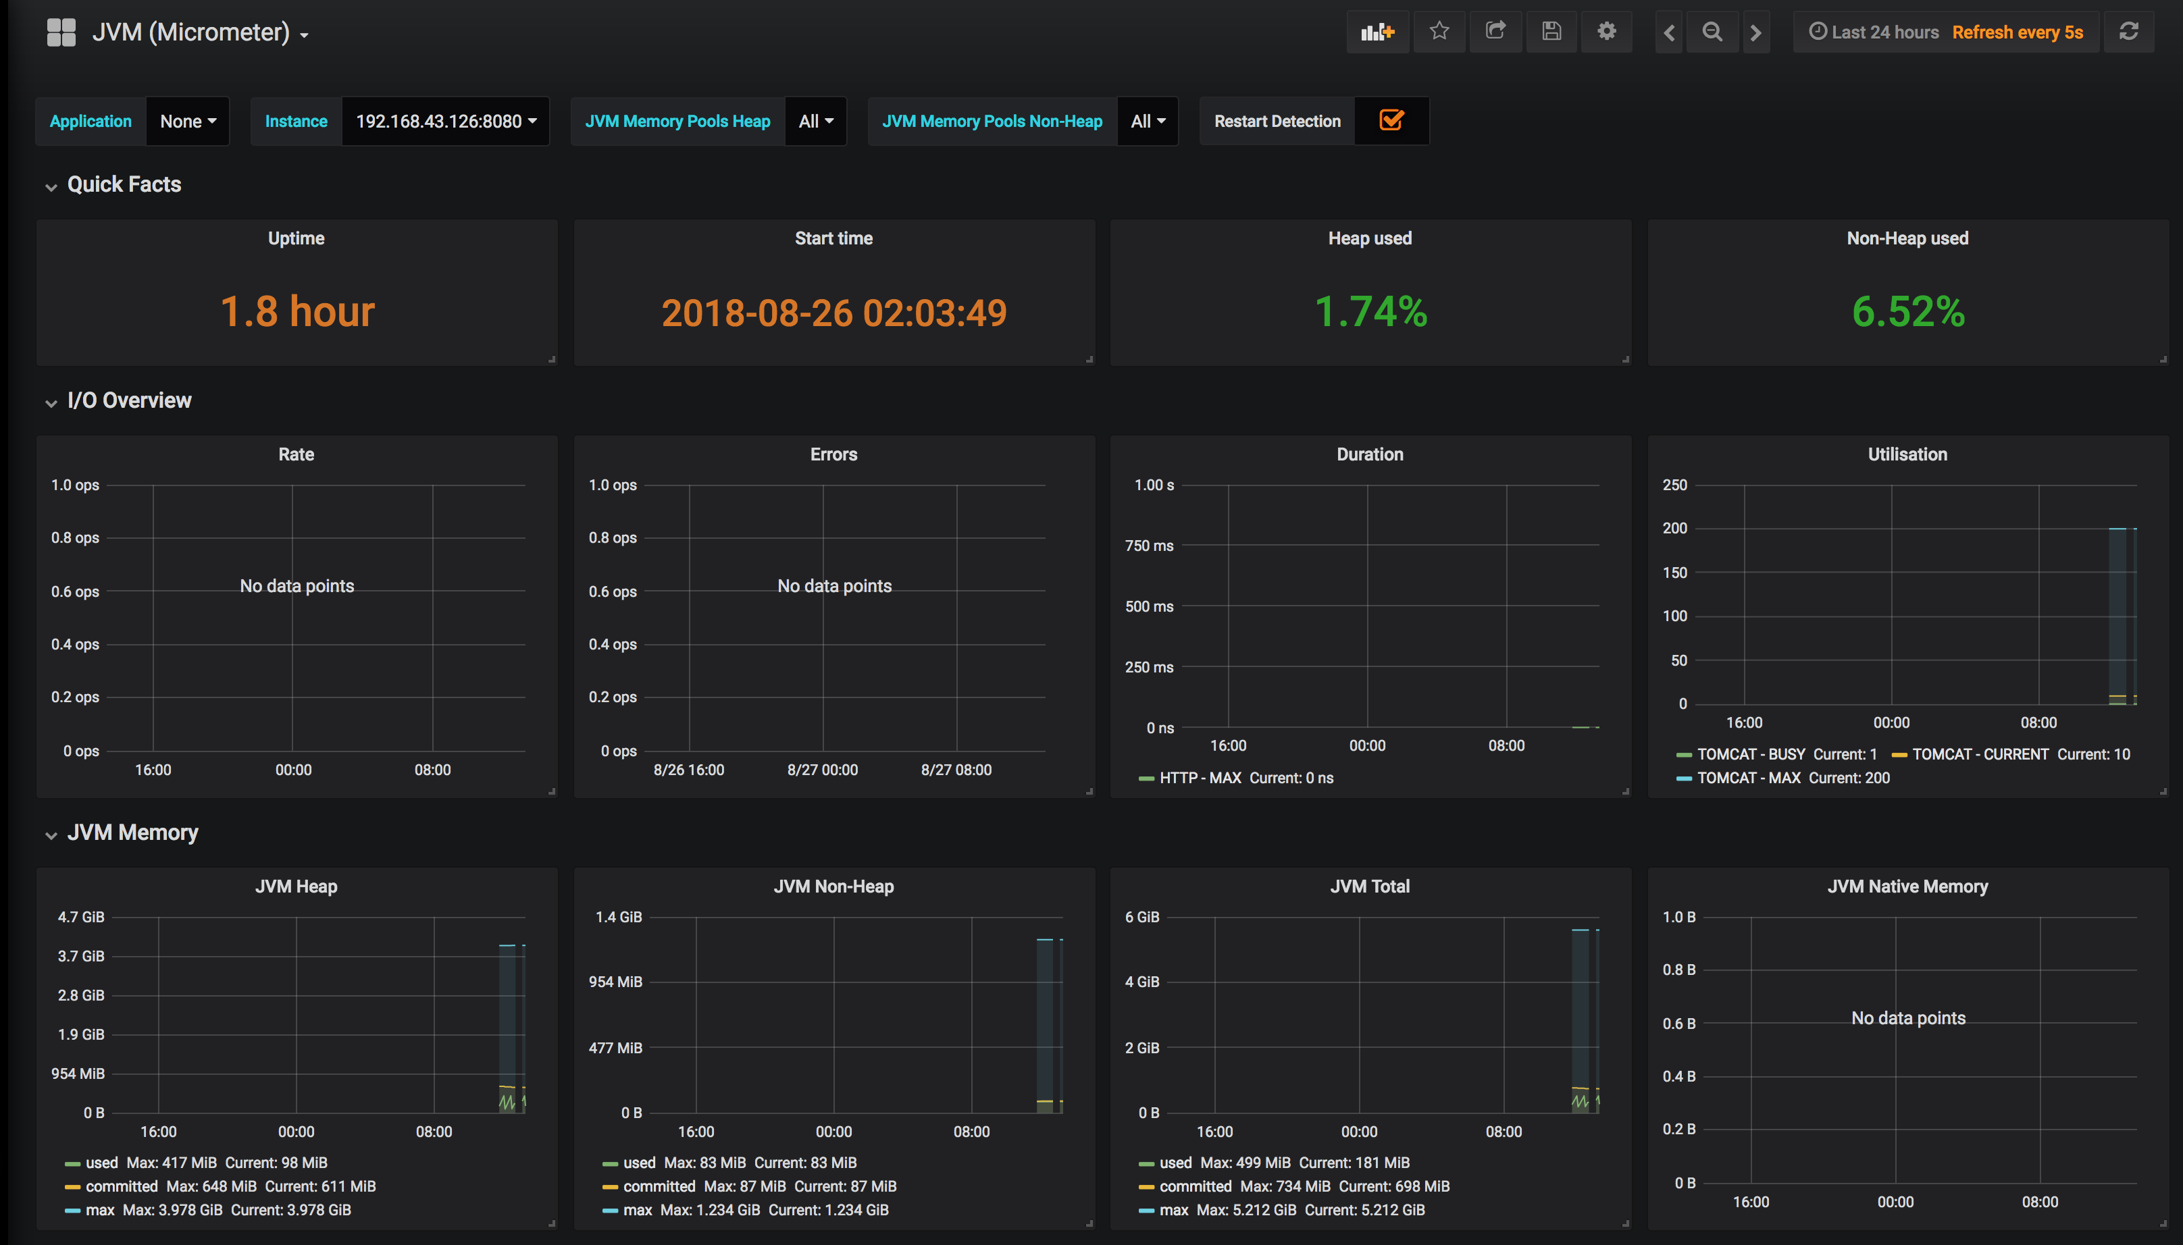This screenshot has width=2183, height=1245.
Task: Click the Share dashboard icon
Action: 1495,32
